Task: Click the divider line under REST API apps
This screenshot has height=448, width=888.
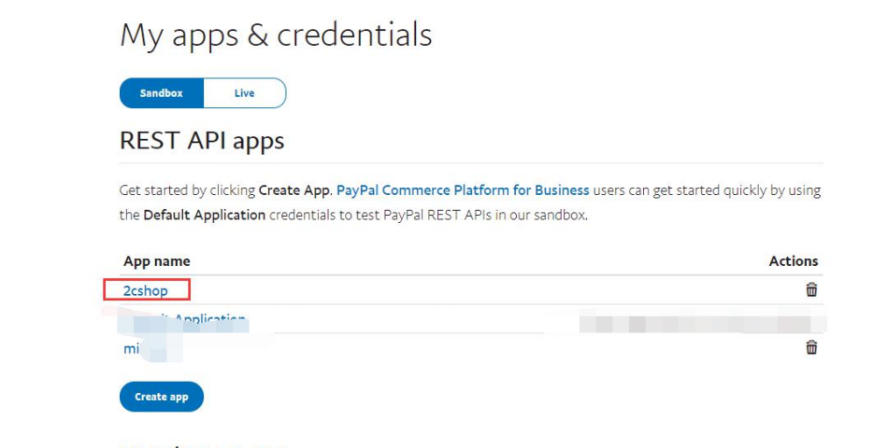Action: 471,163
